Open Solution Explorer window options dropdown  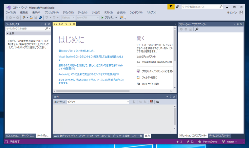(234, 24)
